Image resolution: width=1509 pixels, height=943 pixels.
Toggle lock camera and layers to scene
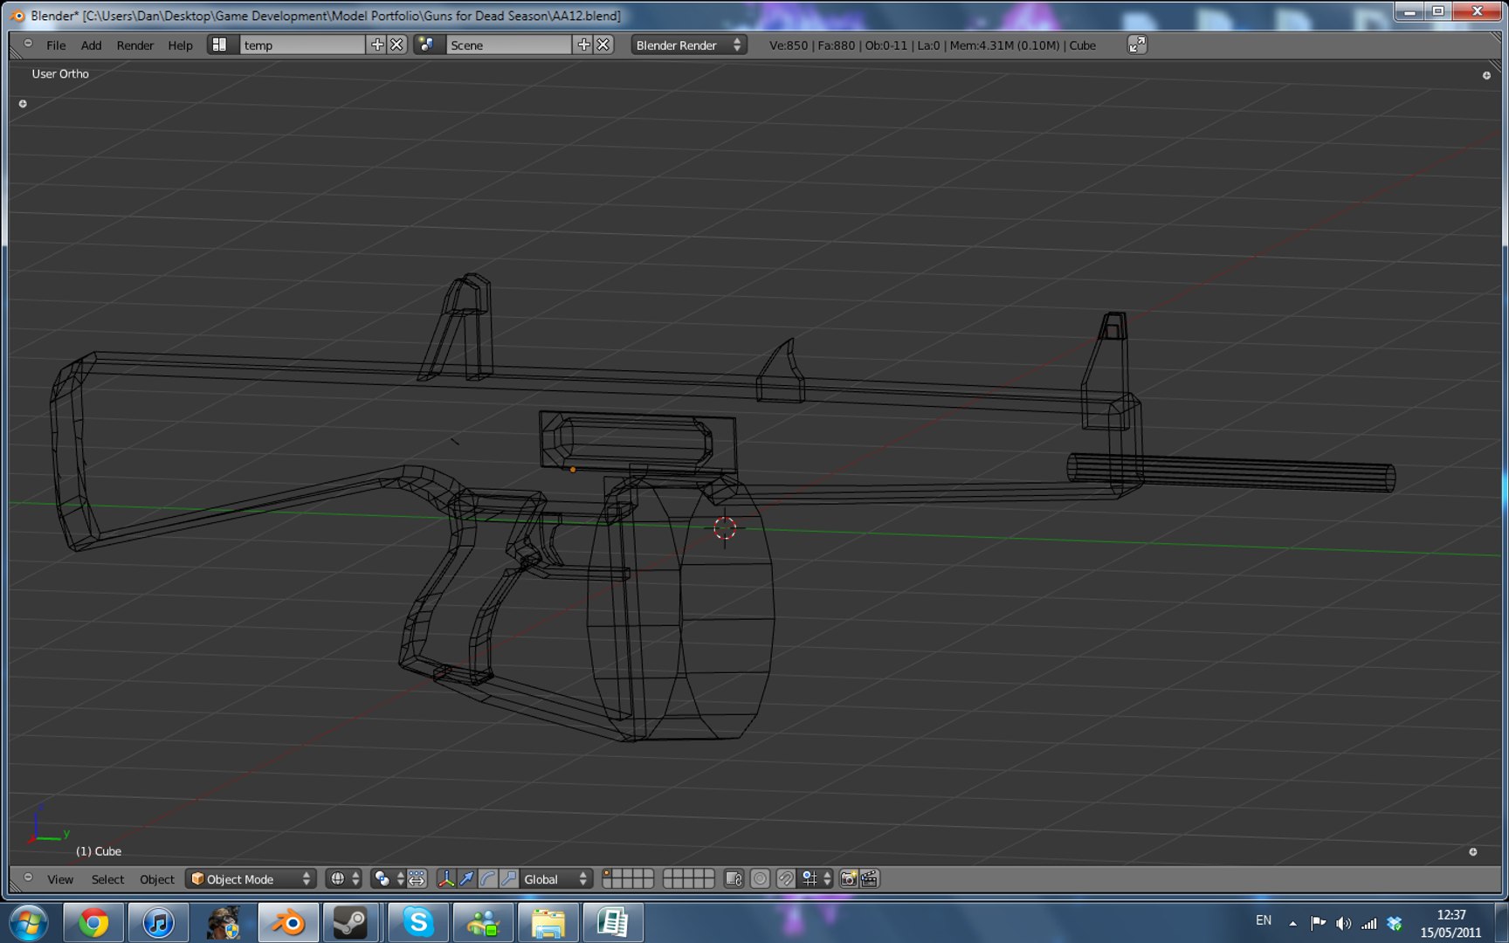pos(734,878)
